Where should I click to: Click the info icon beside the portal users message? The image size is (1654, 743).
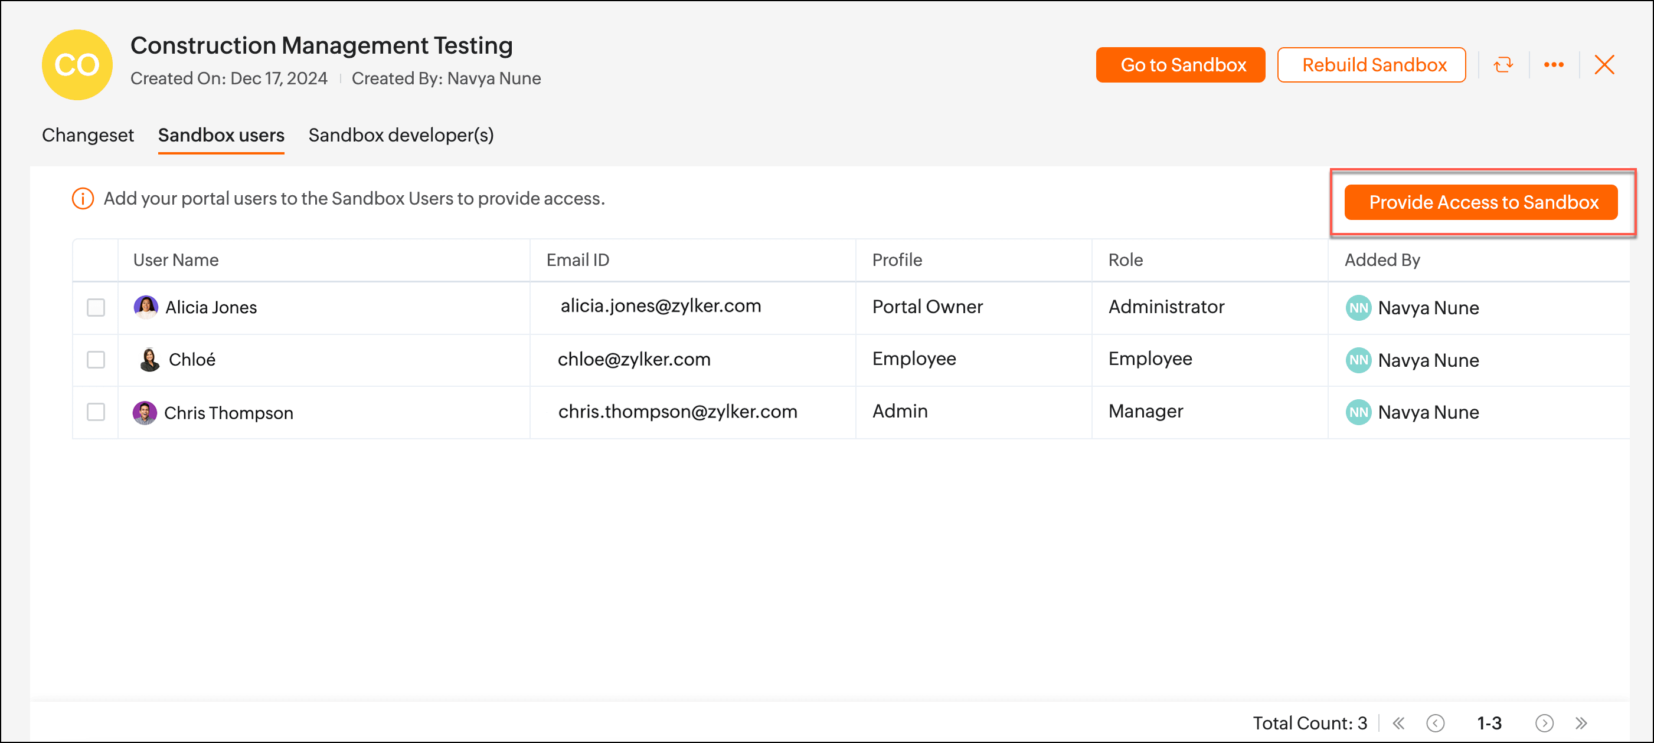click(x=83, y=199)
